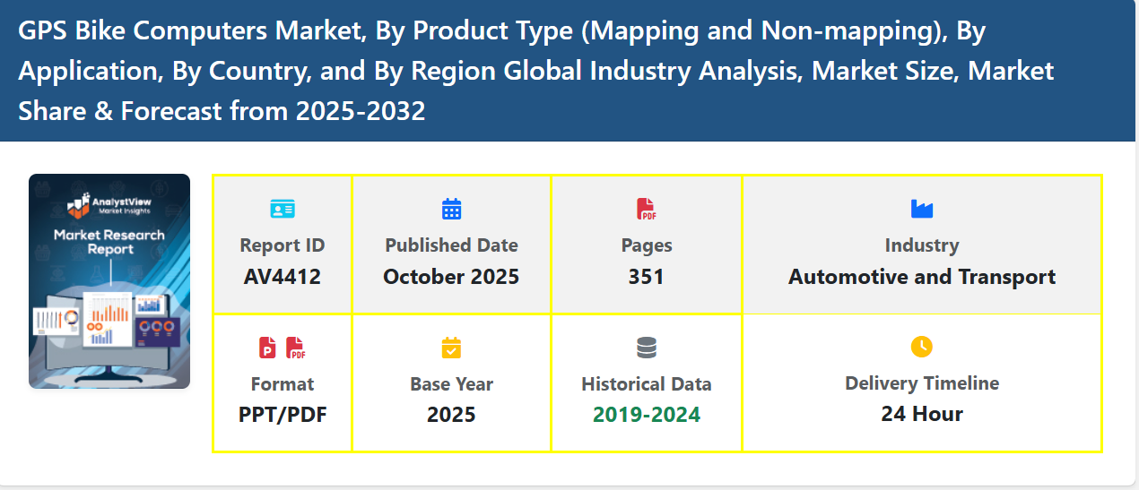Screen dimensions: 1139x490
Task: Click the Base Year 2025 value
Action: click(451, 415)
